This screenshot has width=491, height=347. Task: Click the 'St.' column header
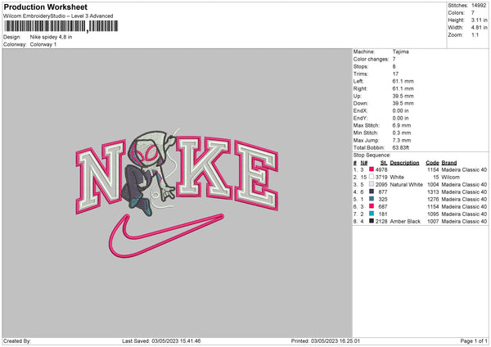coord(384,163)
